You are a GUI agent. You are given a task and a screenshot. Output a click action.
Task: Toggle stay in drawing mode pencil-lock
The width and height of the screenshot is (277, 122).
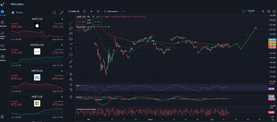click(x=71, y=79)
